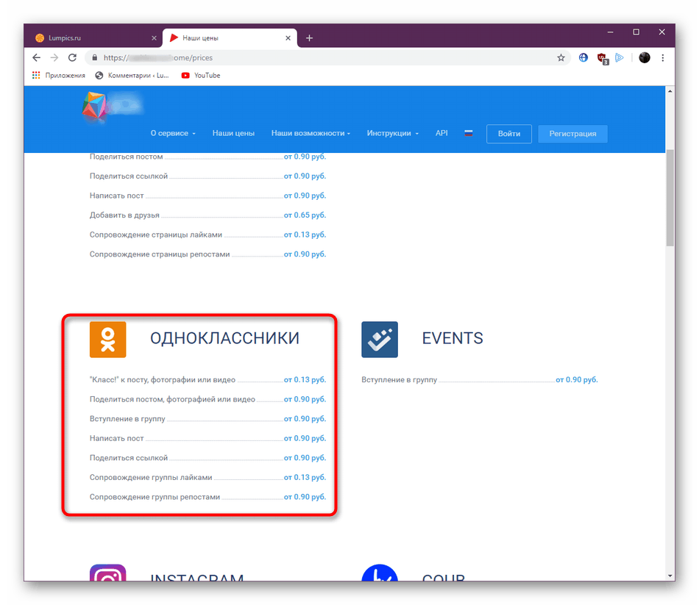Viewport: 699px width, 605px height.
Task: Go back with the browser back arrow
Action: pyautogui.click(x=37, y=57)
